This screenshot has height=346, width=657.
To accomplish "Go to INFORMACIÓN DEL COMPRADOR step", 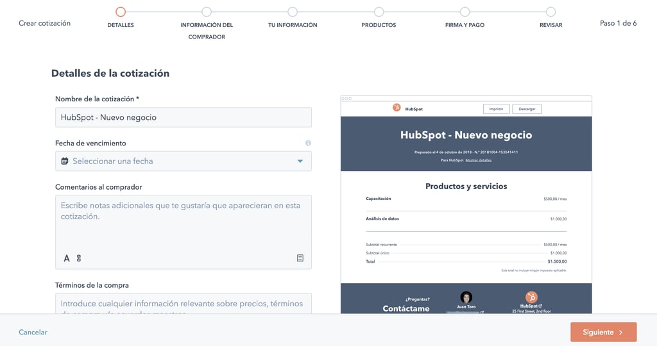I will [207, 12].
